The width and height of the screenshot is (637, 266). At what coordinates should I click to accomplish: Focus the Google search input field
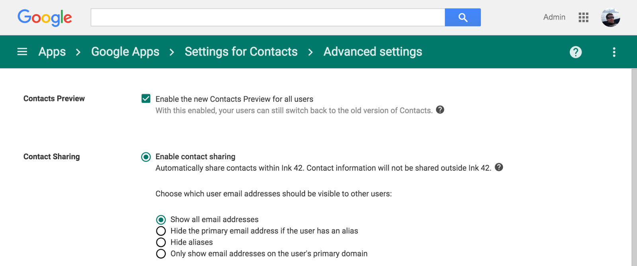coord(268,17)
